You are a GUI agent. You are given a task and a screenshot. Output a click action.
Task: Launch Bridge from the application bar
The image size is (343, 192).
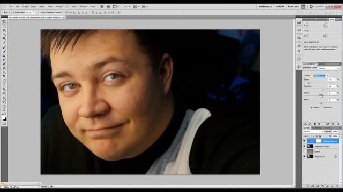(102, 7)
